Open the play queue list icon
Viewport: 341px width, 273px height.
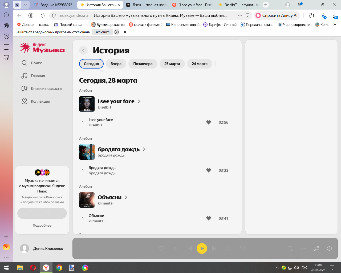(303, 248)
